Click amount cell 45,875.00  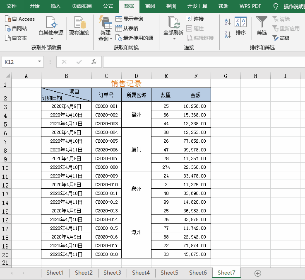point(196,254)
